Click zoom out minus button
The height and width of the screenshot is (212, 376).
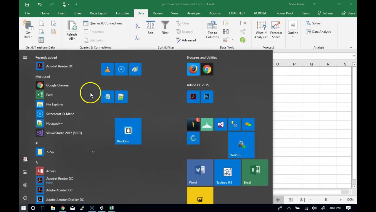pyautogui.click(x=310, y=200)
